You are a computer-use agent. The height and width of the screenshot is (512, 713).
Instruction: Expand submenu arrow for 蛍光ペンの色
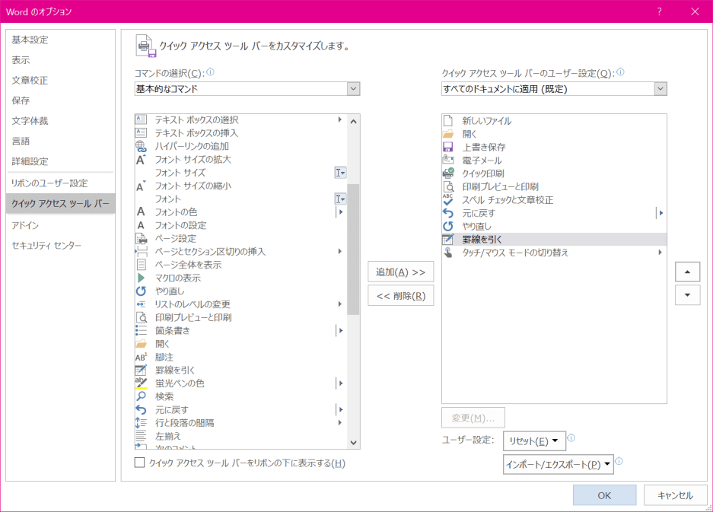(339, 383)
